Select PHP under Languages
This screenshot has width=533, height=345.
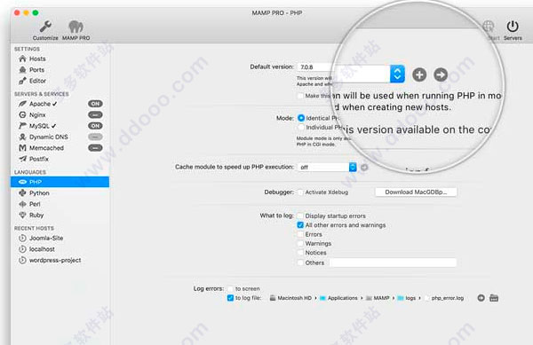point(60,182)
